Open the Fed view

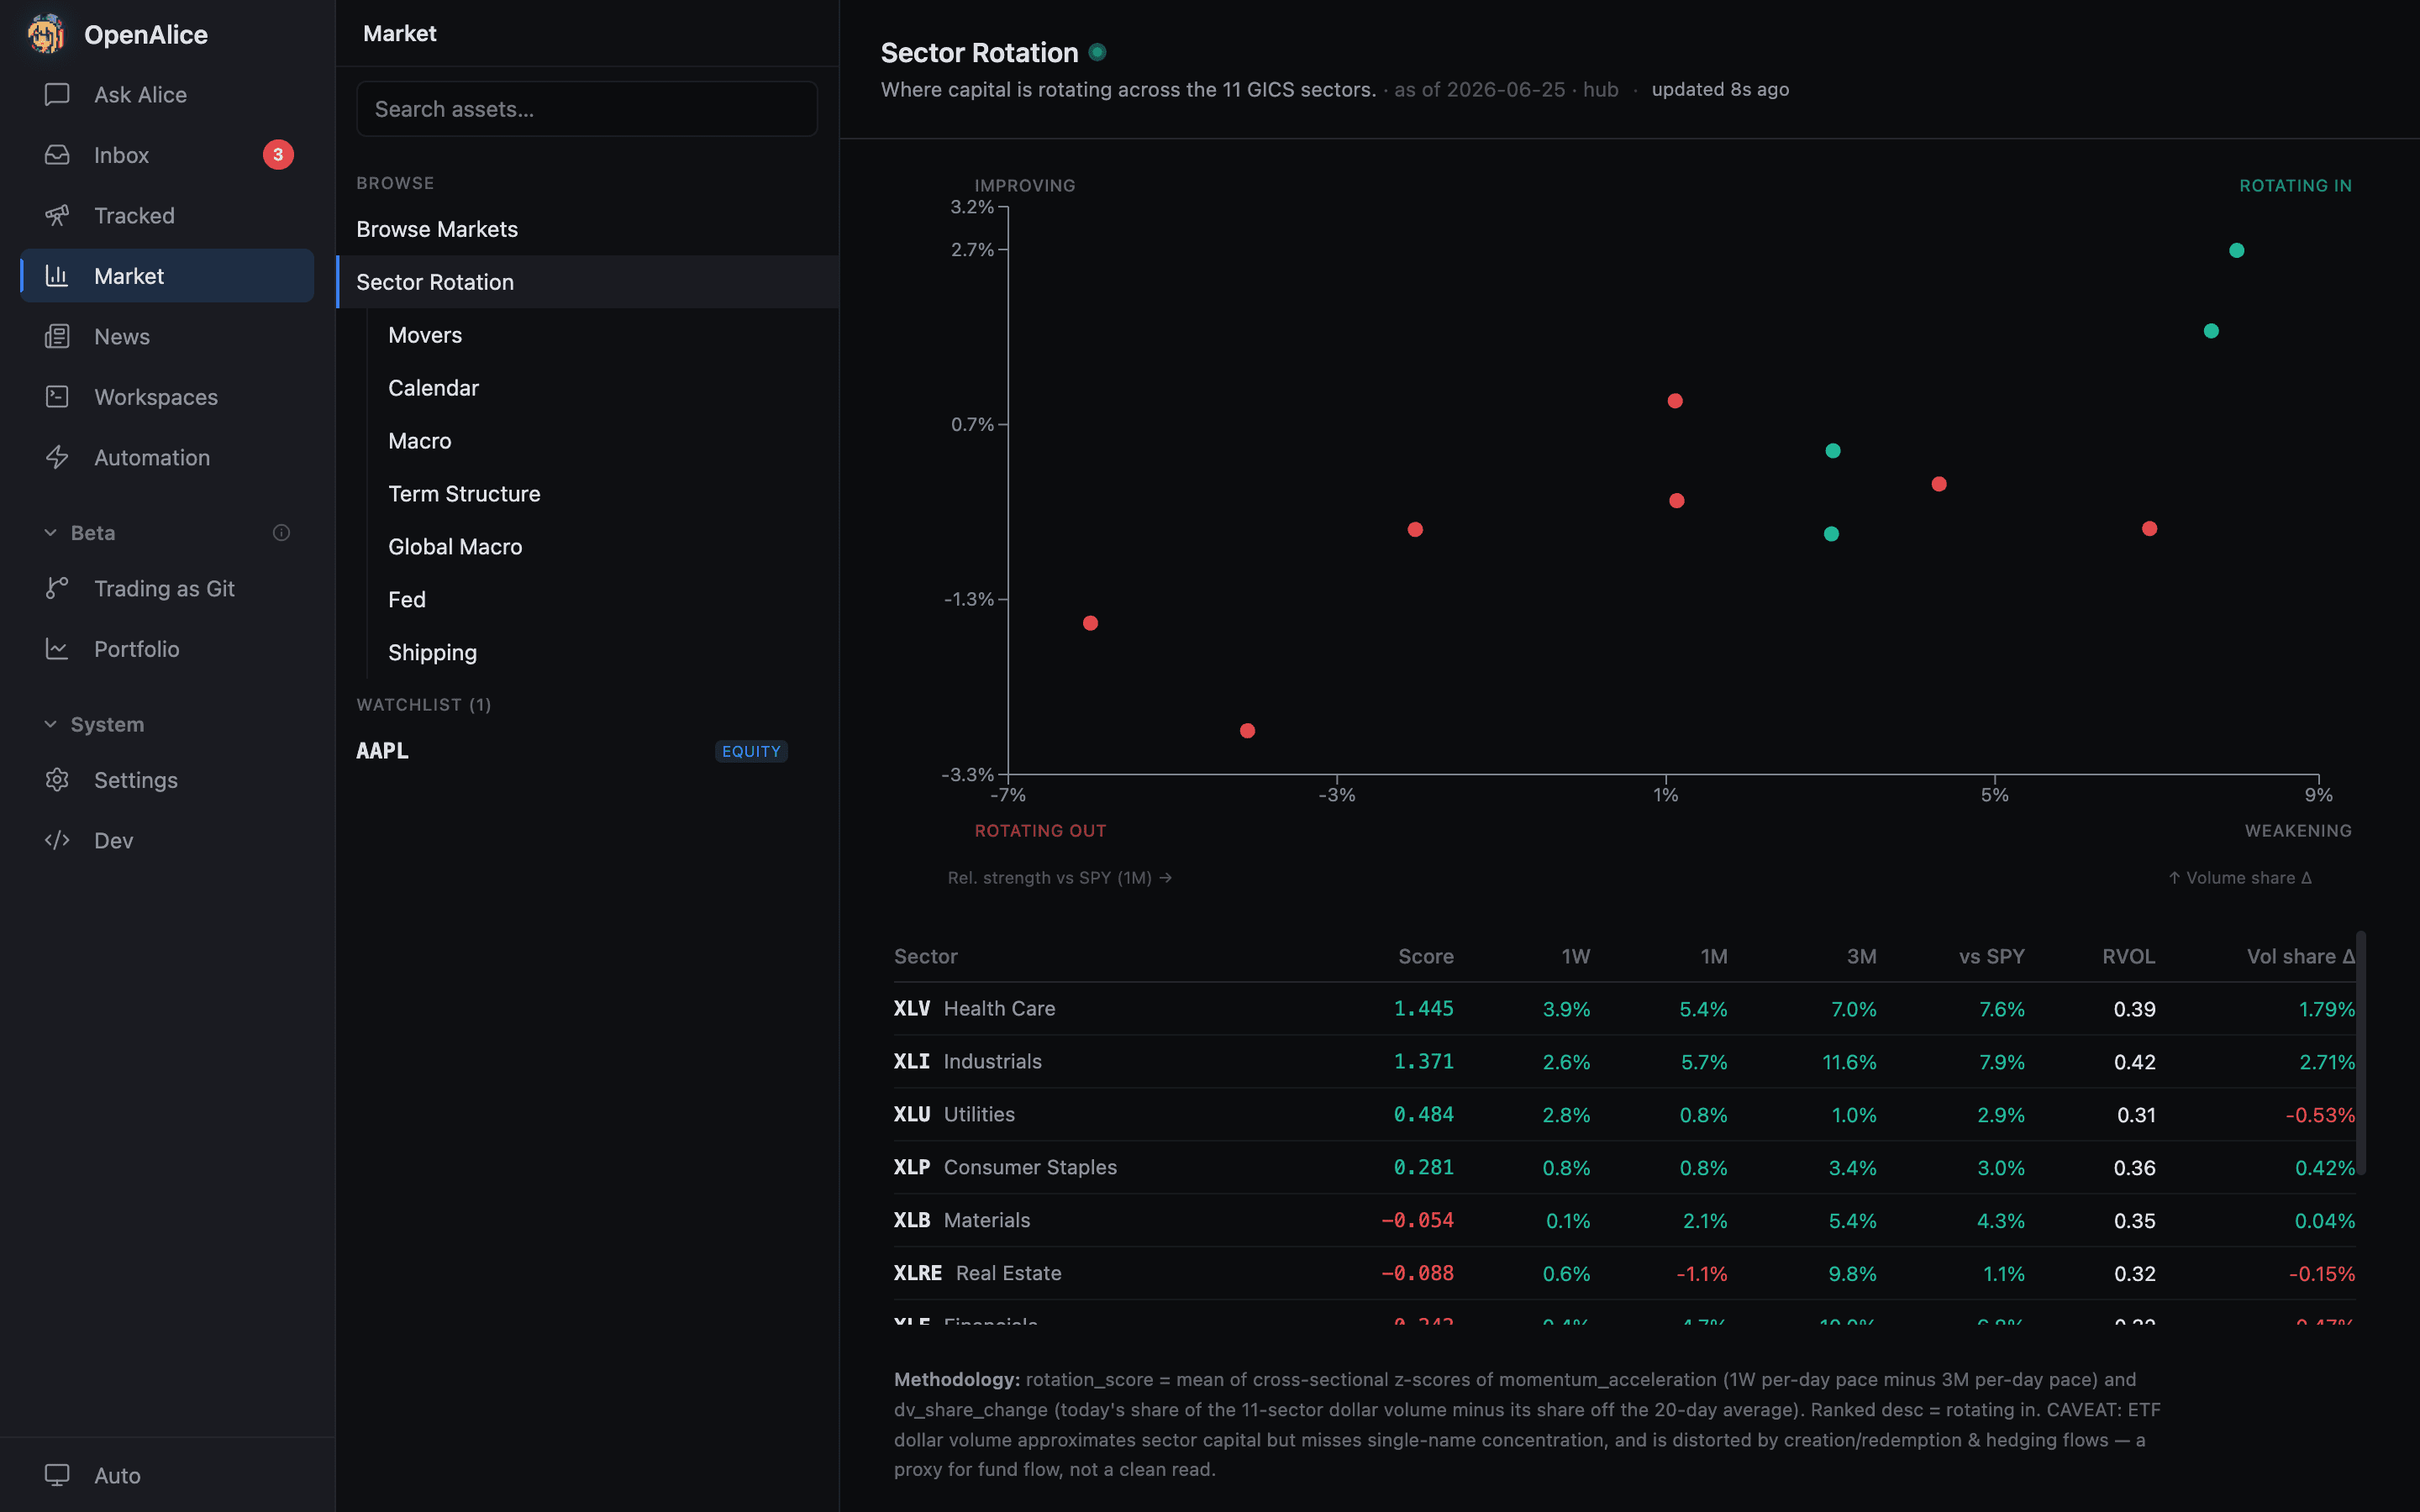pos(603,600)
